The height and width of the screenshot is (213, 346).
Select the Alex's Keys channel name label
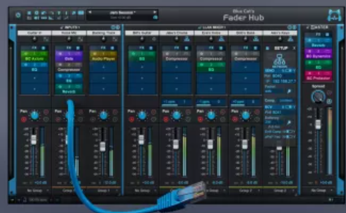(x=280, y=33)
